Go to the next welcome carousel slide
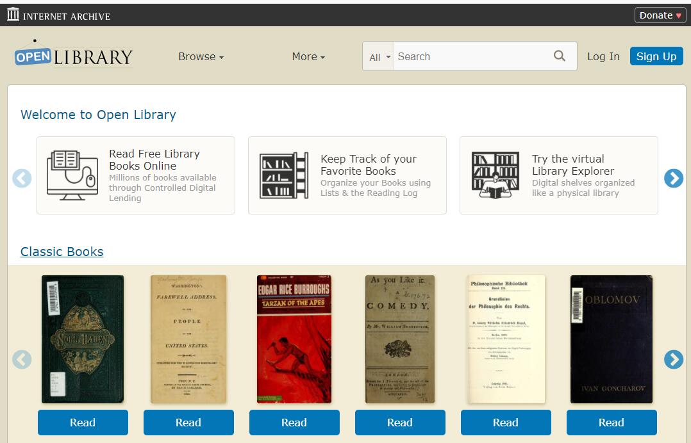This screenshot has width=691, height=443. 673,178
